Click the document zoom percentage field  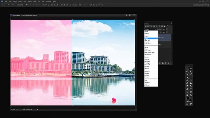[13, 109]
